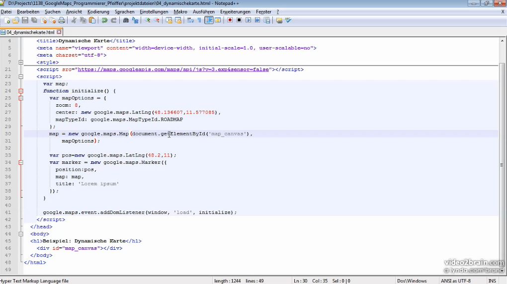Viewport: 507px width, 284px height.
Task: Print the document via printer icon
Action: click(62, 20)
